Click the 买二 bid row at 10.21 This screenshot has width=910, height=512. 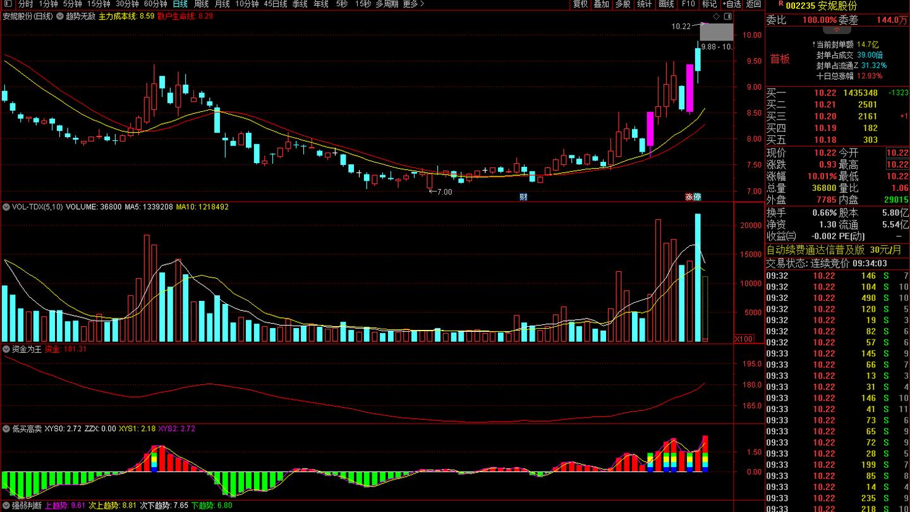pyautogui.click(x=837, y=104)
